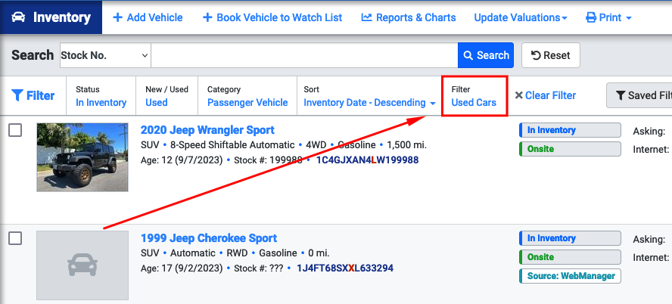672x304 pixels.
Task: Click the Reset button
Action: 551,55
